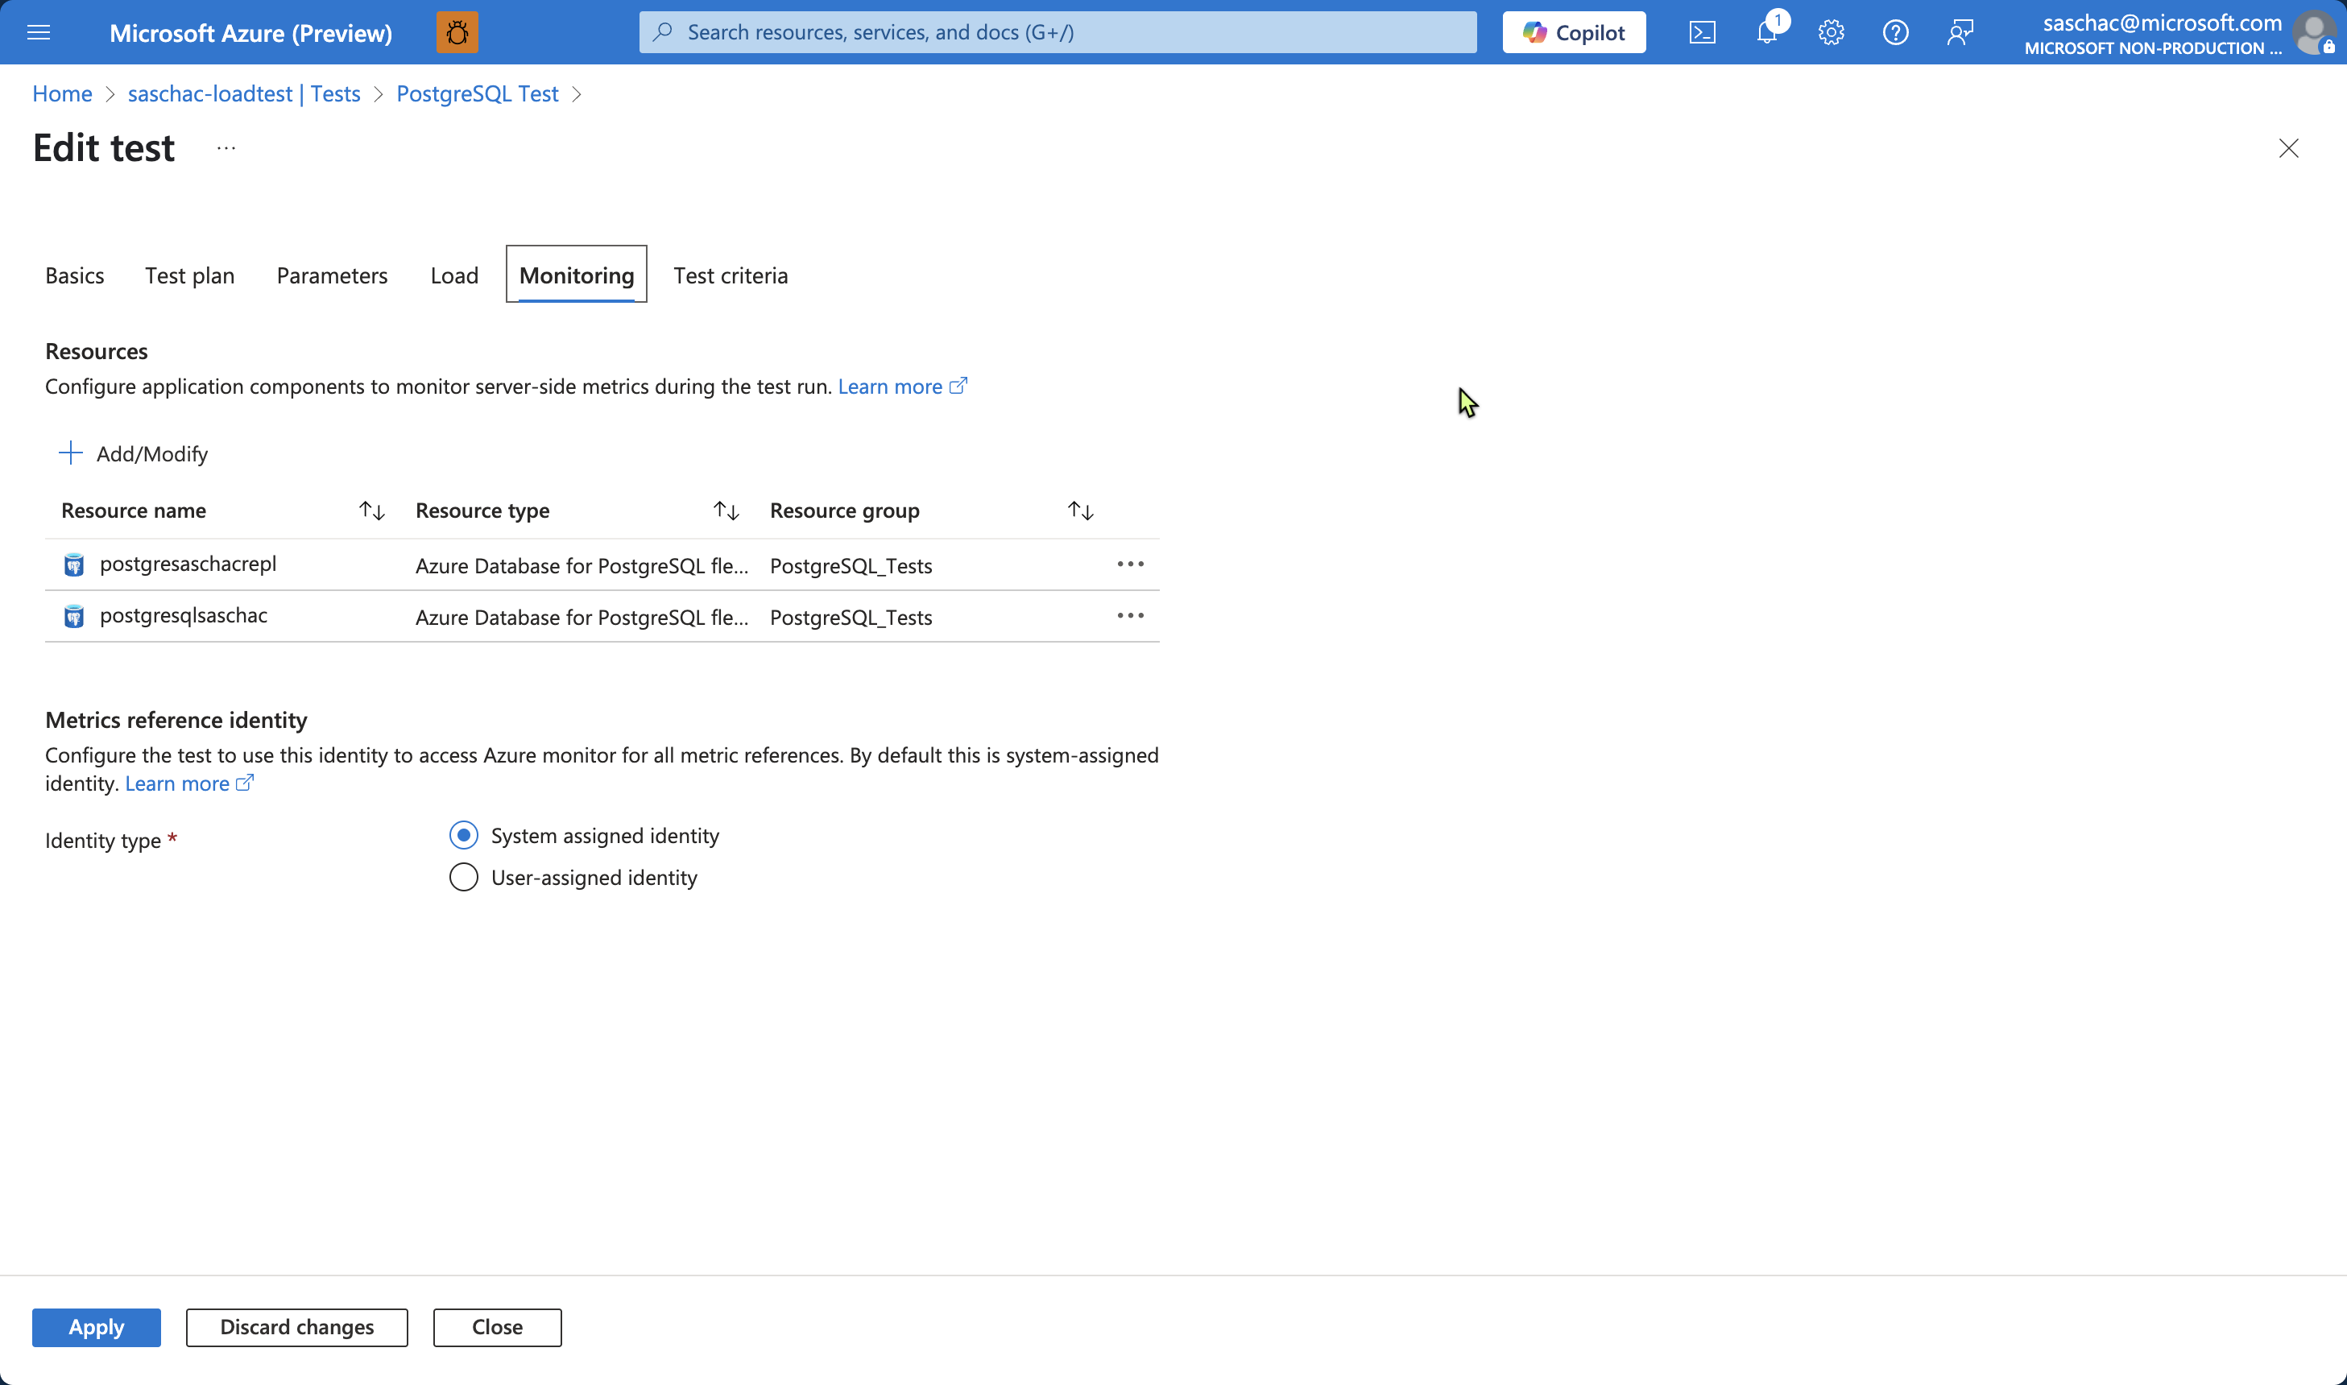
Task: Select postgresaschacrepl resource name
Action: coord(188,564)
